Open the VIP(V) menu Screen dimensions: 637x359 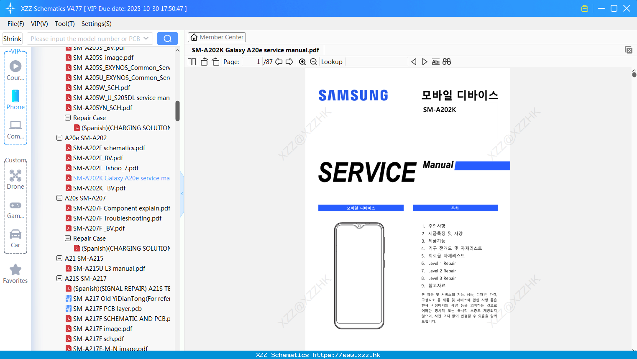(39, 24)
